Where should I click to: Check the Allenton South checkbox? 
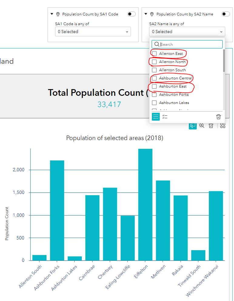point(154,70)
